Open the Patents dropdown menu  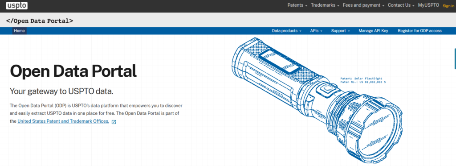coord(297,5)
